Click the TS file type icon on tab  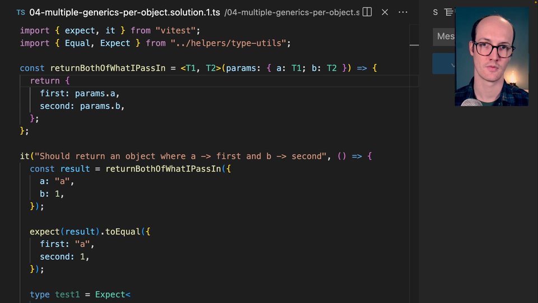pos(21,12)
